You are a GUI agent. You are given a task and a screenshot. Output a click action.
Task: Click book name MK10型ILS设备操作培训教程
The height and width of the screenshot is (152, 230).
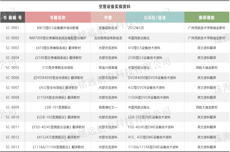click(58, 28)
